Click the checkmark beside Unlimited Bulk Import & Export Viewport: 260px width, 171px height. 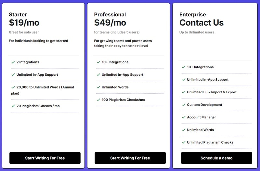point(184,92)
